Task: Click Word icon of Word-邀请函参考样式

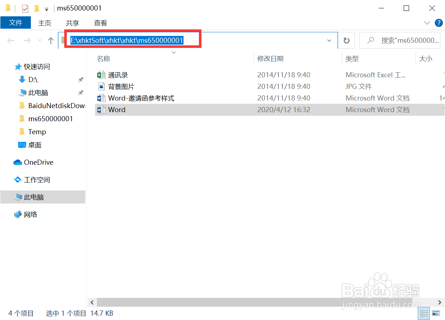Action: tap(101, 98)
